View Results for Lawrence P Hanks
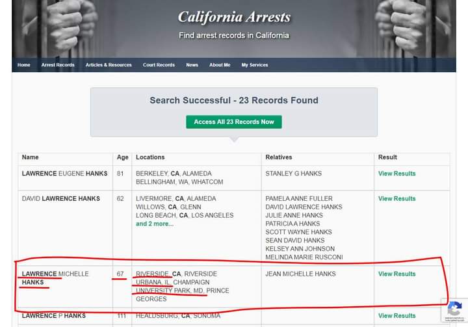 pyautogui.click(x=396, y=316)
